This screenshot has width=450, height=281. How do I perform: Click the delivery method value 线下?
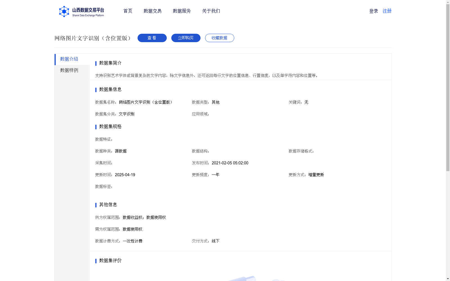(x=215, y=241)
